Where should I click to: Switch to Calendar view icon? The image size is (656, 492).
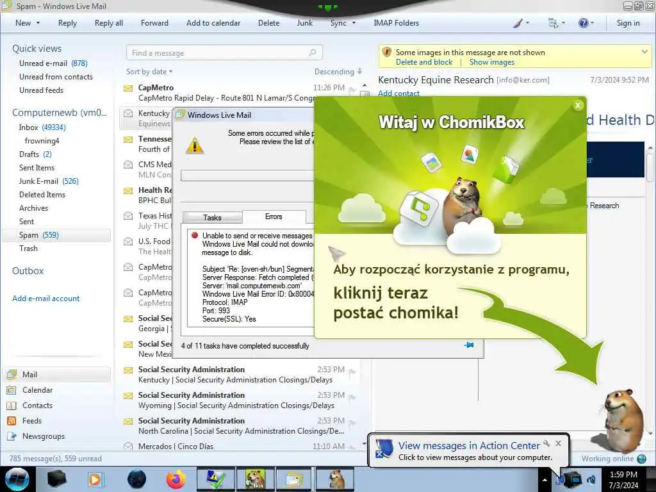pos(12,390)
